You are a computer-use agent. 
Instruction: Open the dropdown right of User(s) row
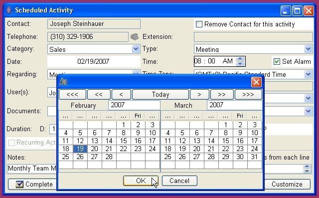tap(309, 98)
